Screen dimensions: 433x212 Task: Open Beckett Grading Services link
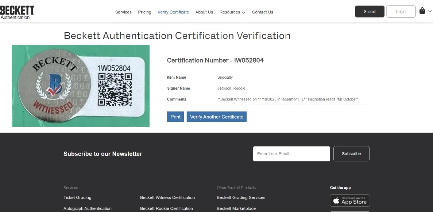241,197
